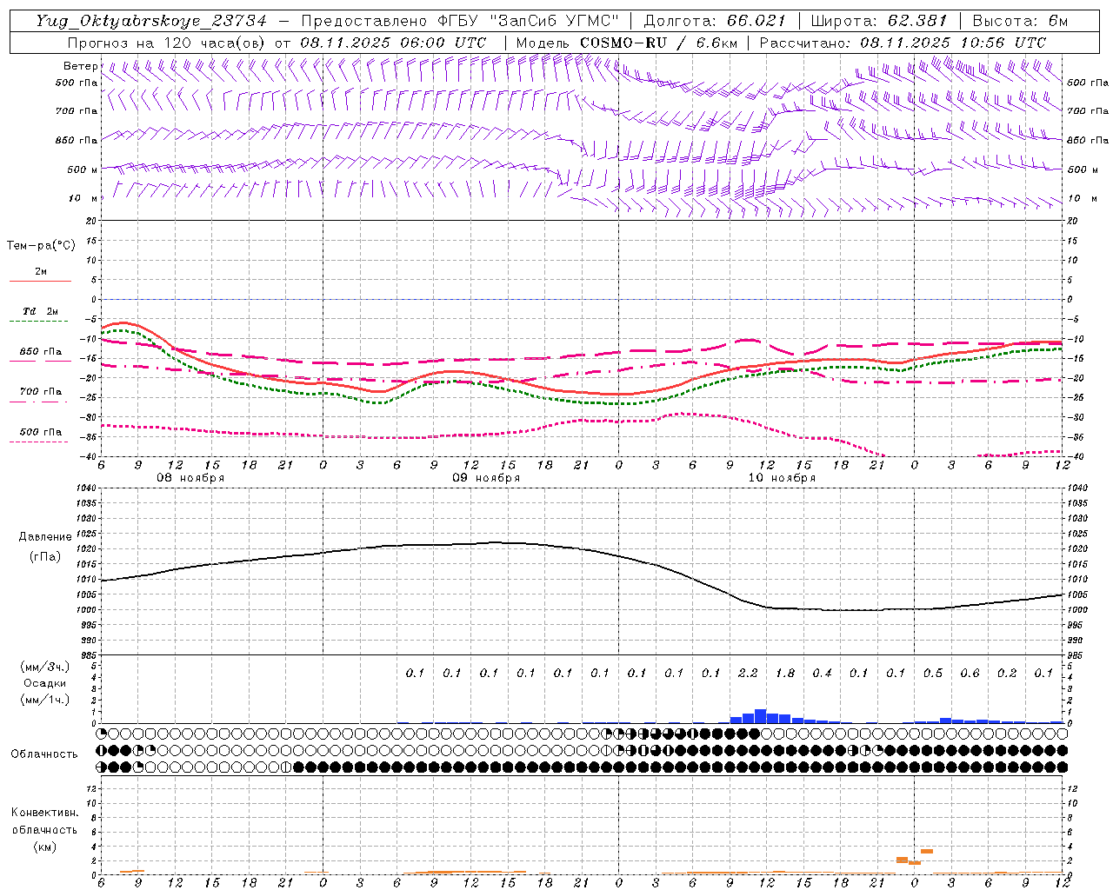Image resolution: width=1113 pixels, height=890 pixels.
Task: Select the left 10 м wind level label
Action: click(x=83, y=198)
